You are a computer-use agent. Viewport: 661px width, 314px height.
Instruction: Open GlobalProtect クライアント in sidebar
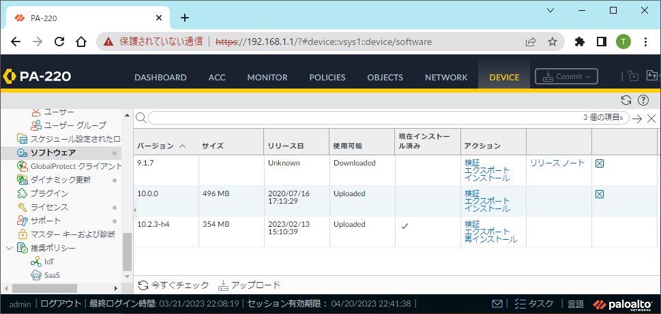click(x=69, y=166)
